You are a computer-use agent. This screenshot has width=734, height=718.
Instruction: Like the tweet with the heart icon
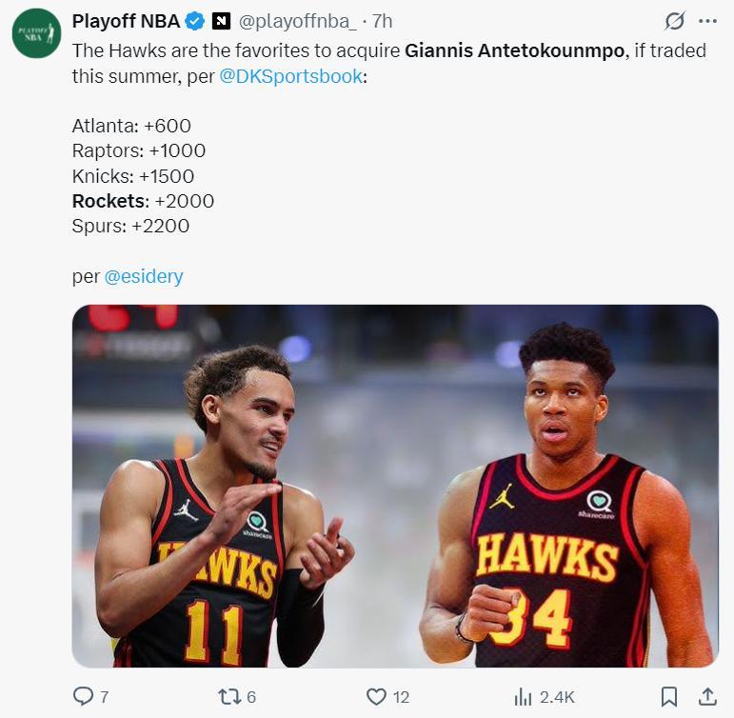(x=377, y=697)
